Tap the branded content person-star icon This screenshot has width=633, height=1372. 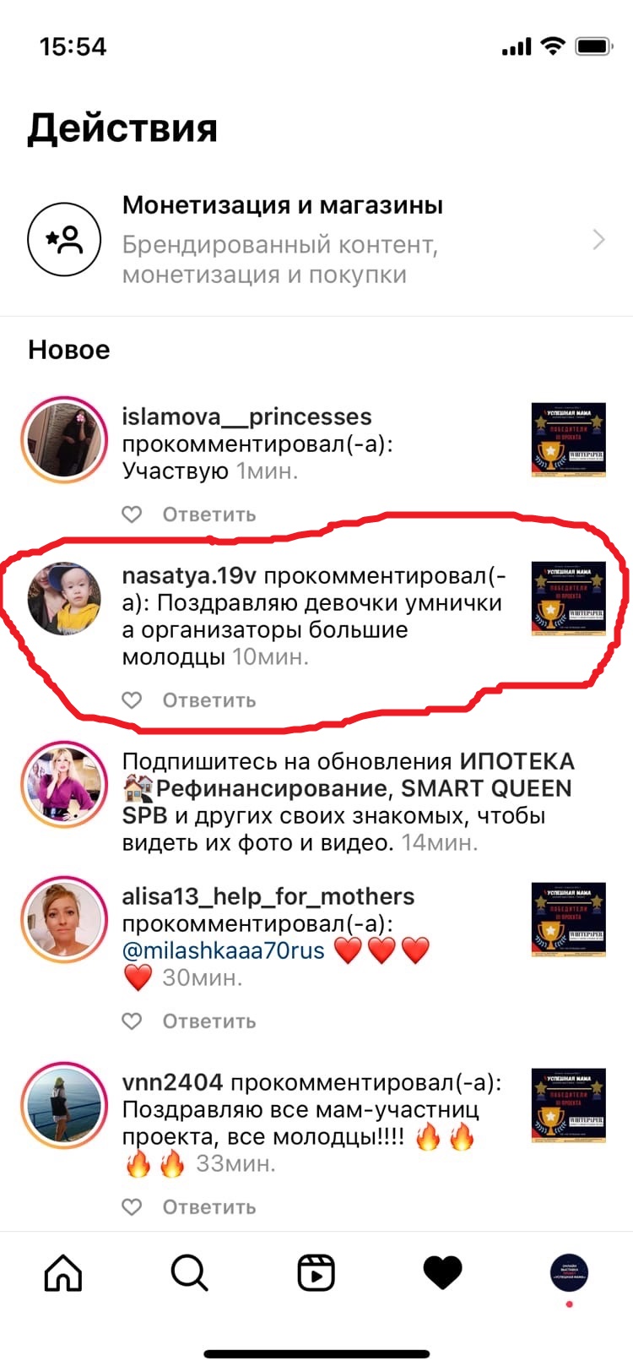pos(64,240)
